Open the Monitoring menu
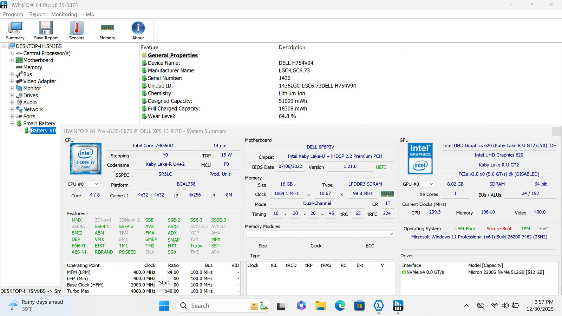Screen dimensions: 562x316 [64, 14]
